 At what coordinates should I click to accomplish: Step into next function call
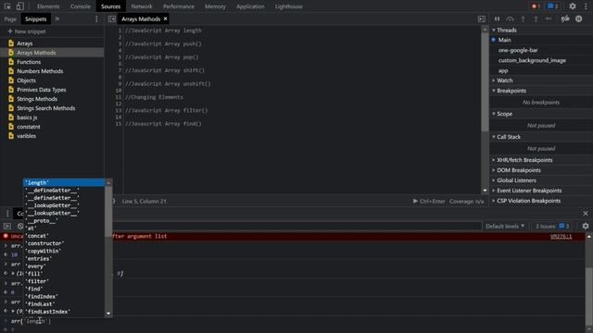[523, 18]
